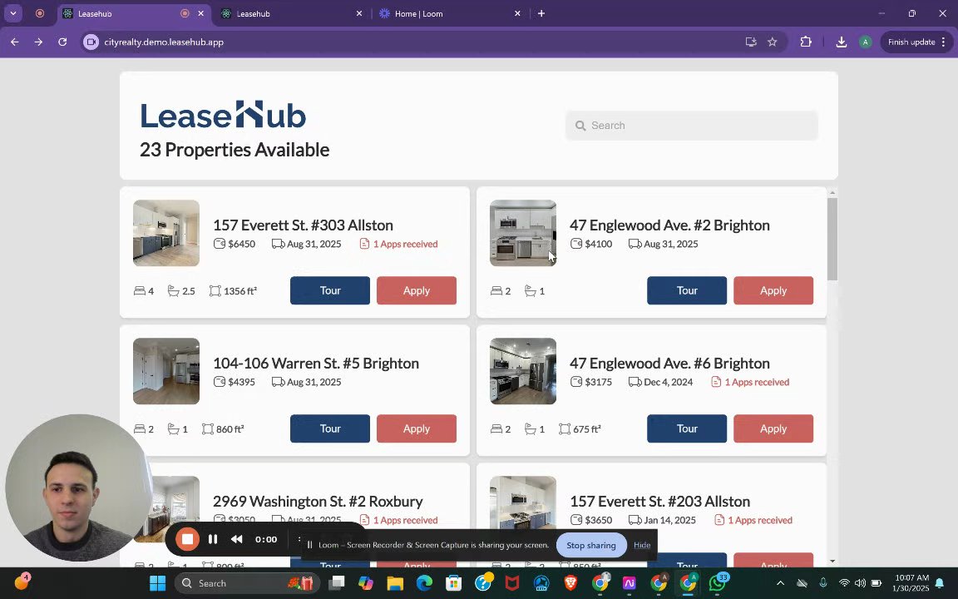Apply for 104-106 Warren St. #5 Brighton
Image resolution: width=958 pixels, height=599 pixels.
click(x=417, y=428)
